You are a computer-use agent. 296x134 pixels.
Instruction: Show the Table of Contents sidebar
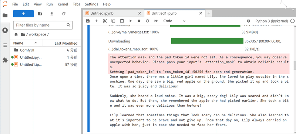[5, 45]
